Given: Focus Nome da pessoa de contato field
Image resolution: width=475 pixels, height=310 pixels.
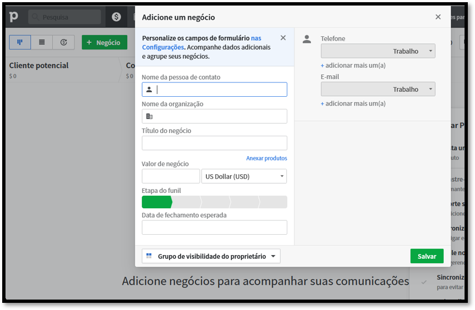Looking at the screenshot, I should [215, 90].
